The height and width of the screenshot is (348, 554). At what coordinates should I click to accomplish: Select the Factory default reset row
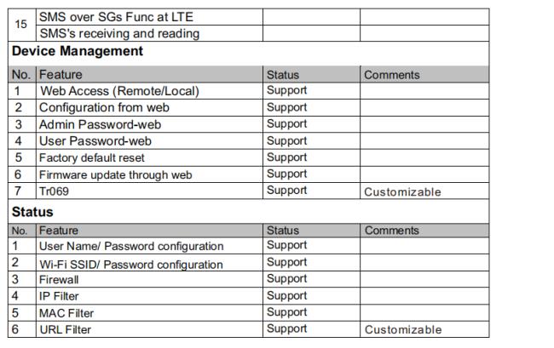point(248,157)
